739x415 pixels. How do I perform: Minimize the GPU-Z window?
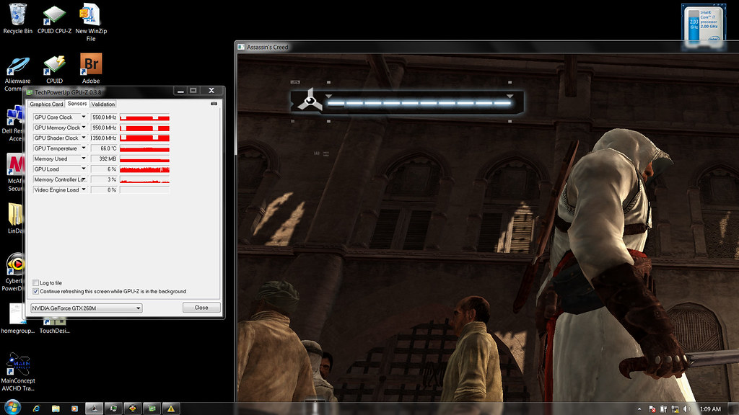[x=180, y=90]
